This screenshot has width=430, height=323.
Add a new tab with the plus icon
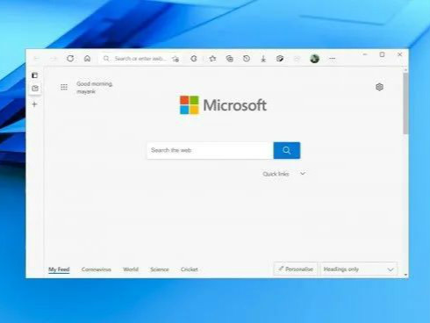pyautogui.click(x=34, y=104)
